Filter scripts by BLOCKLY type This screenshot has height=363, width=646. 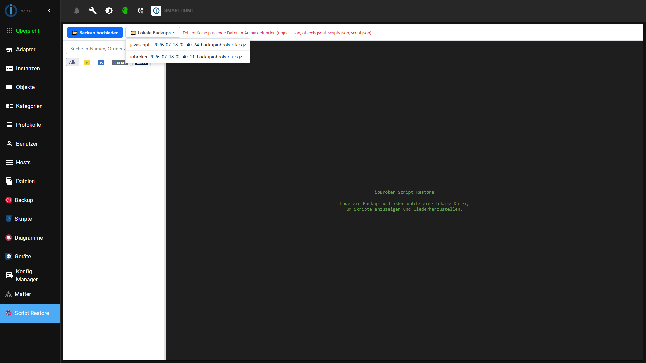[119, 63]
